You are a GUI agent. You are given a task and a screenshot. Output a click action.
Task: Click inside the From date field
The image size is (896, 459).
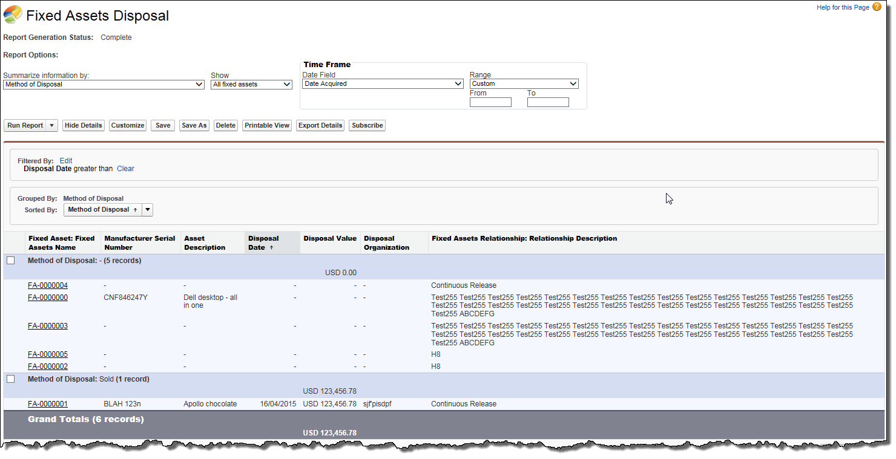click(490, 102)
